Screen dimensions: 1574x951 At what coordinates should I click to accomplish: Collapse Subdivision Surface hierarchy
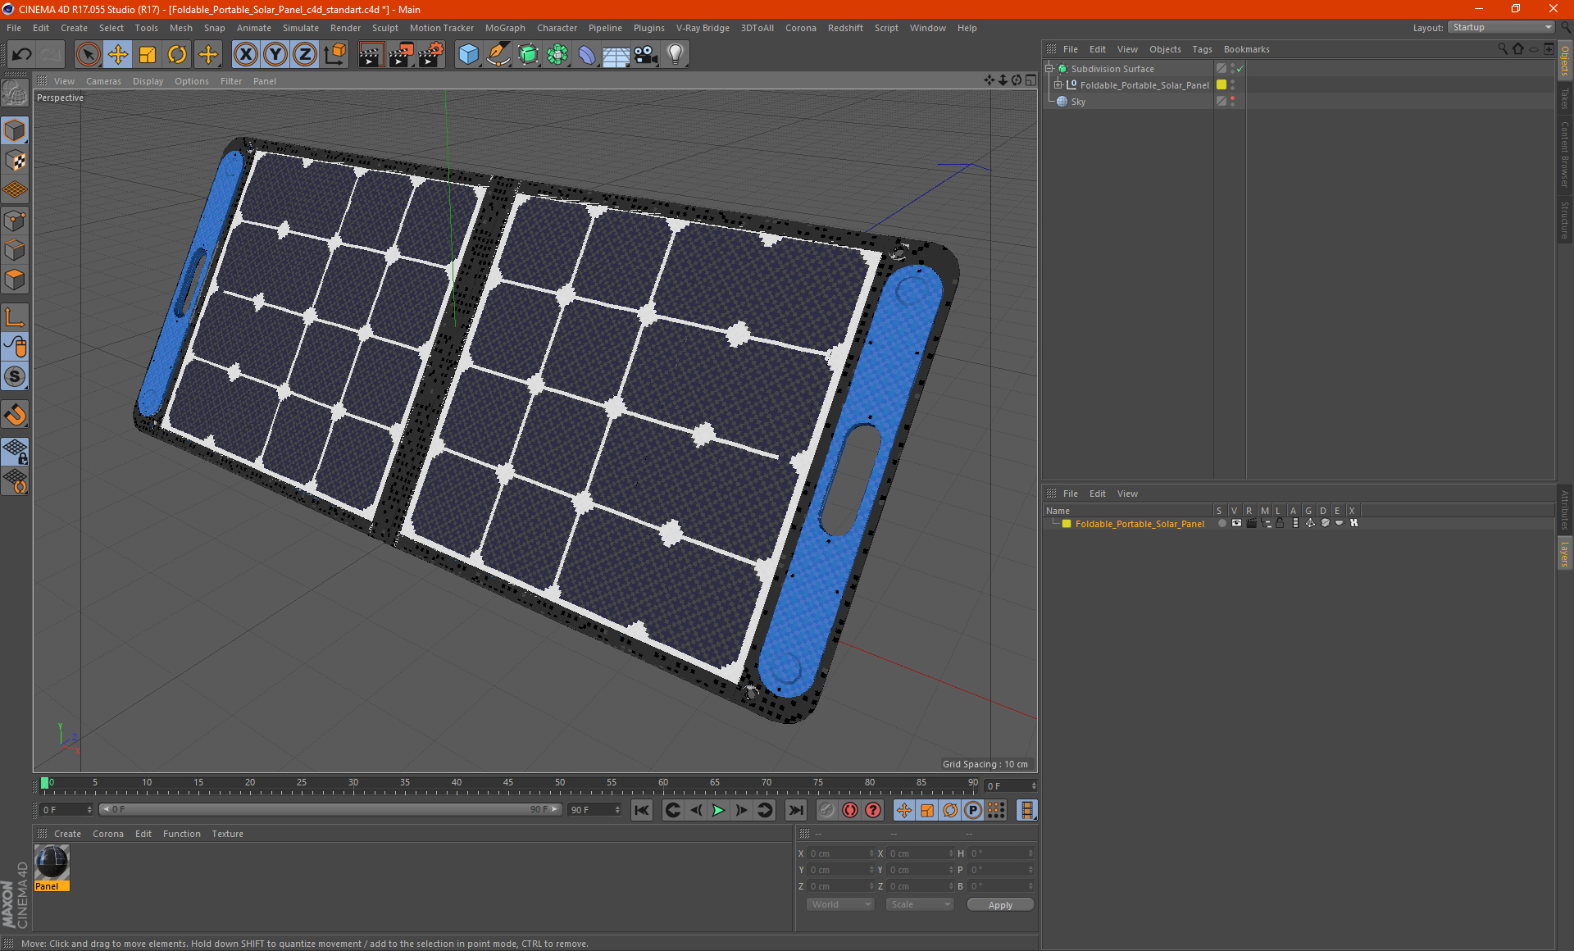[x=1049, y=69]
